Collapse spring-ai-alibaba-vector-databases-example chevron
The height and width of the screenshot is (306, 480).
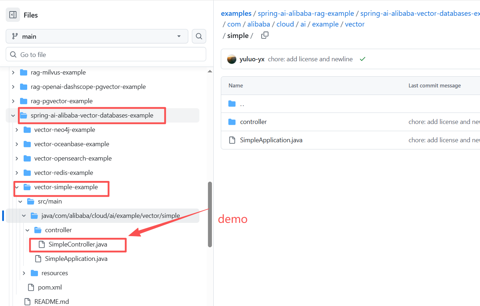pos(13,115)
